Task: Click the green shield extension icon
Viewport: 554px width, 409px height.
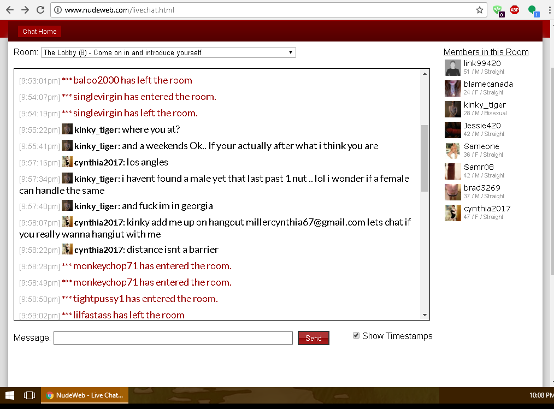Action: pyautogui.click(x=497, y=10)
